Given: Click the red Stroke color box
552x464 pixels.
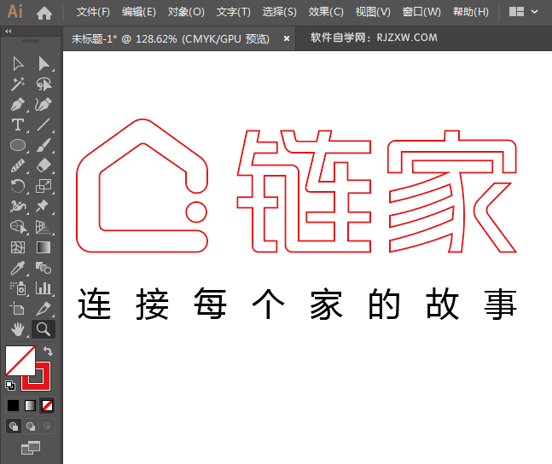Looking at the screenshot, I should click(45, 382).
